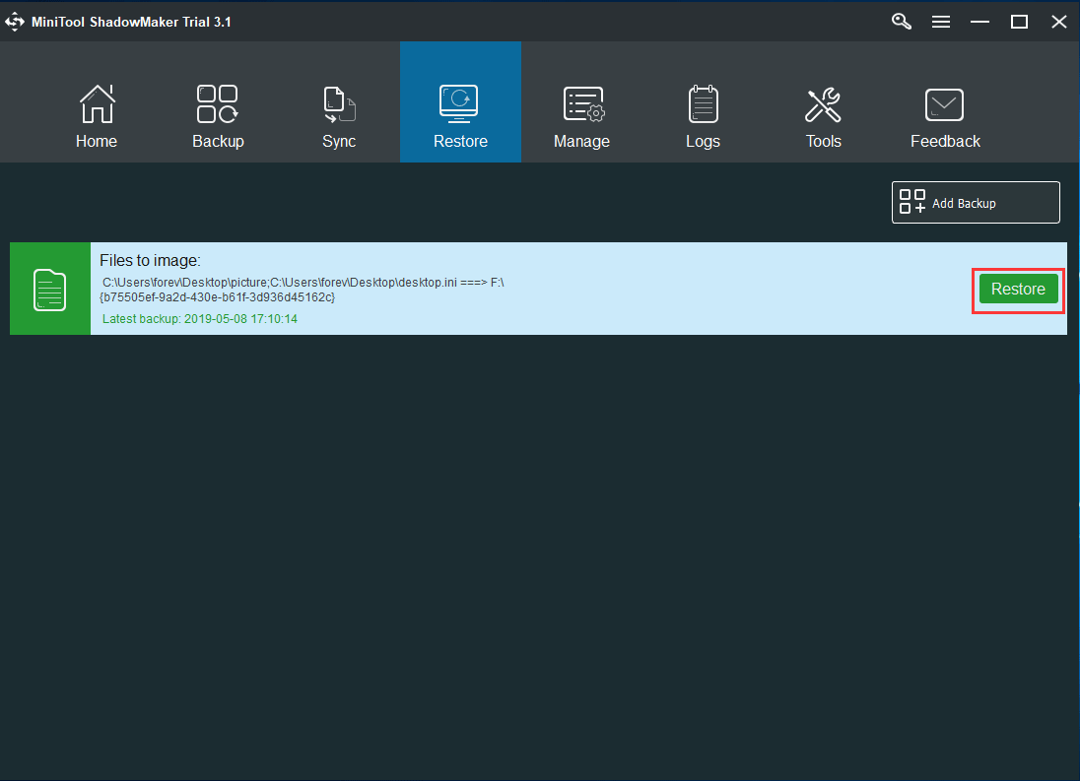Select the Sync files icon

pyautogui.click(x=339, y=104)
